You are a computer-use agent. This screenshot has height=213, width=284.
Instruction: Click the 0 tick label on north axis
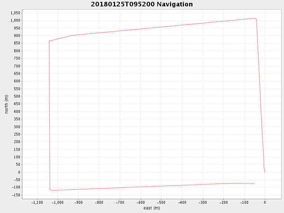click(19, 172)
